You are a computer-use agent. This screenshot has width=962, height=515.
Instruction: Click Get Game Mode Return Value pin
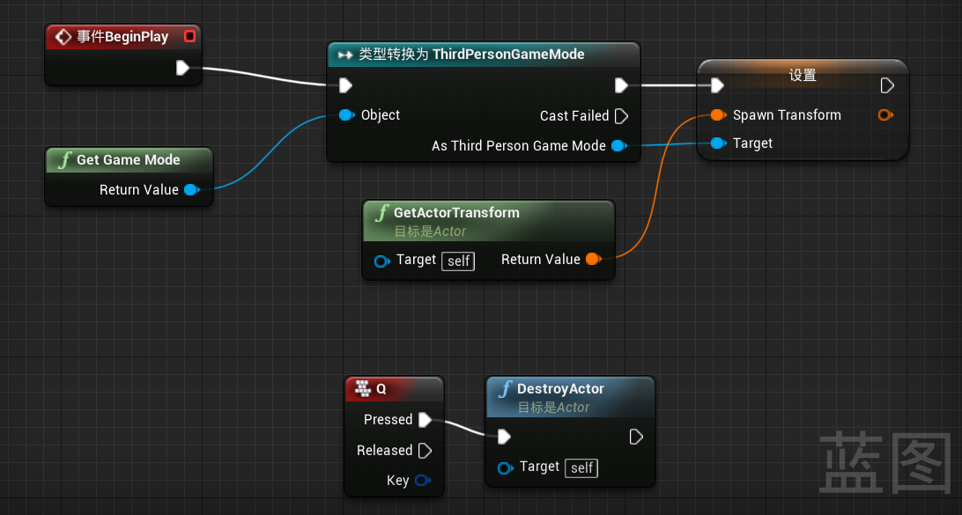click(x=191, y=189)
